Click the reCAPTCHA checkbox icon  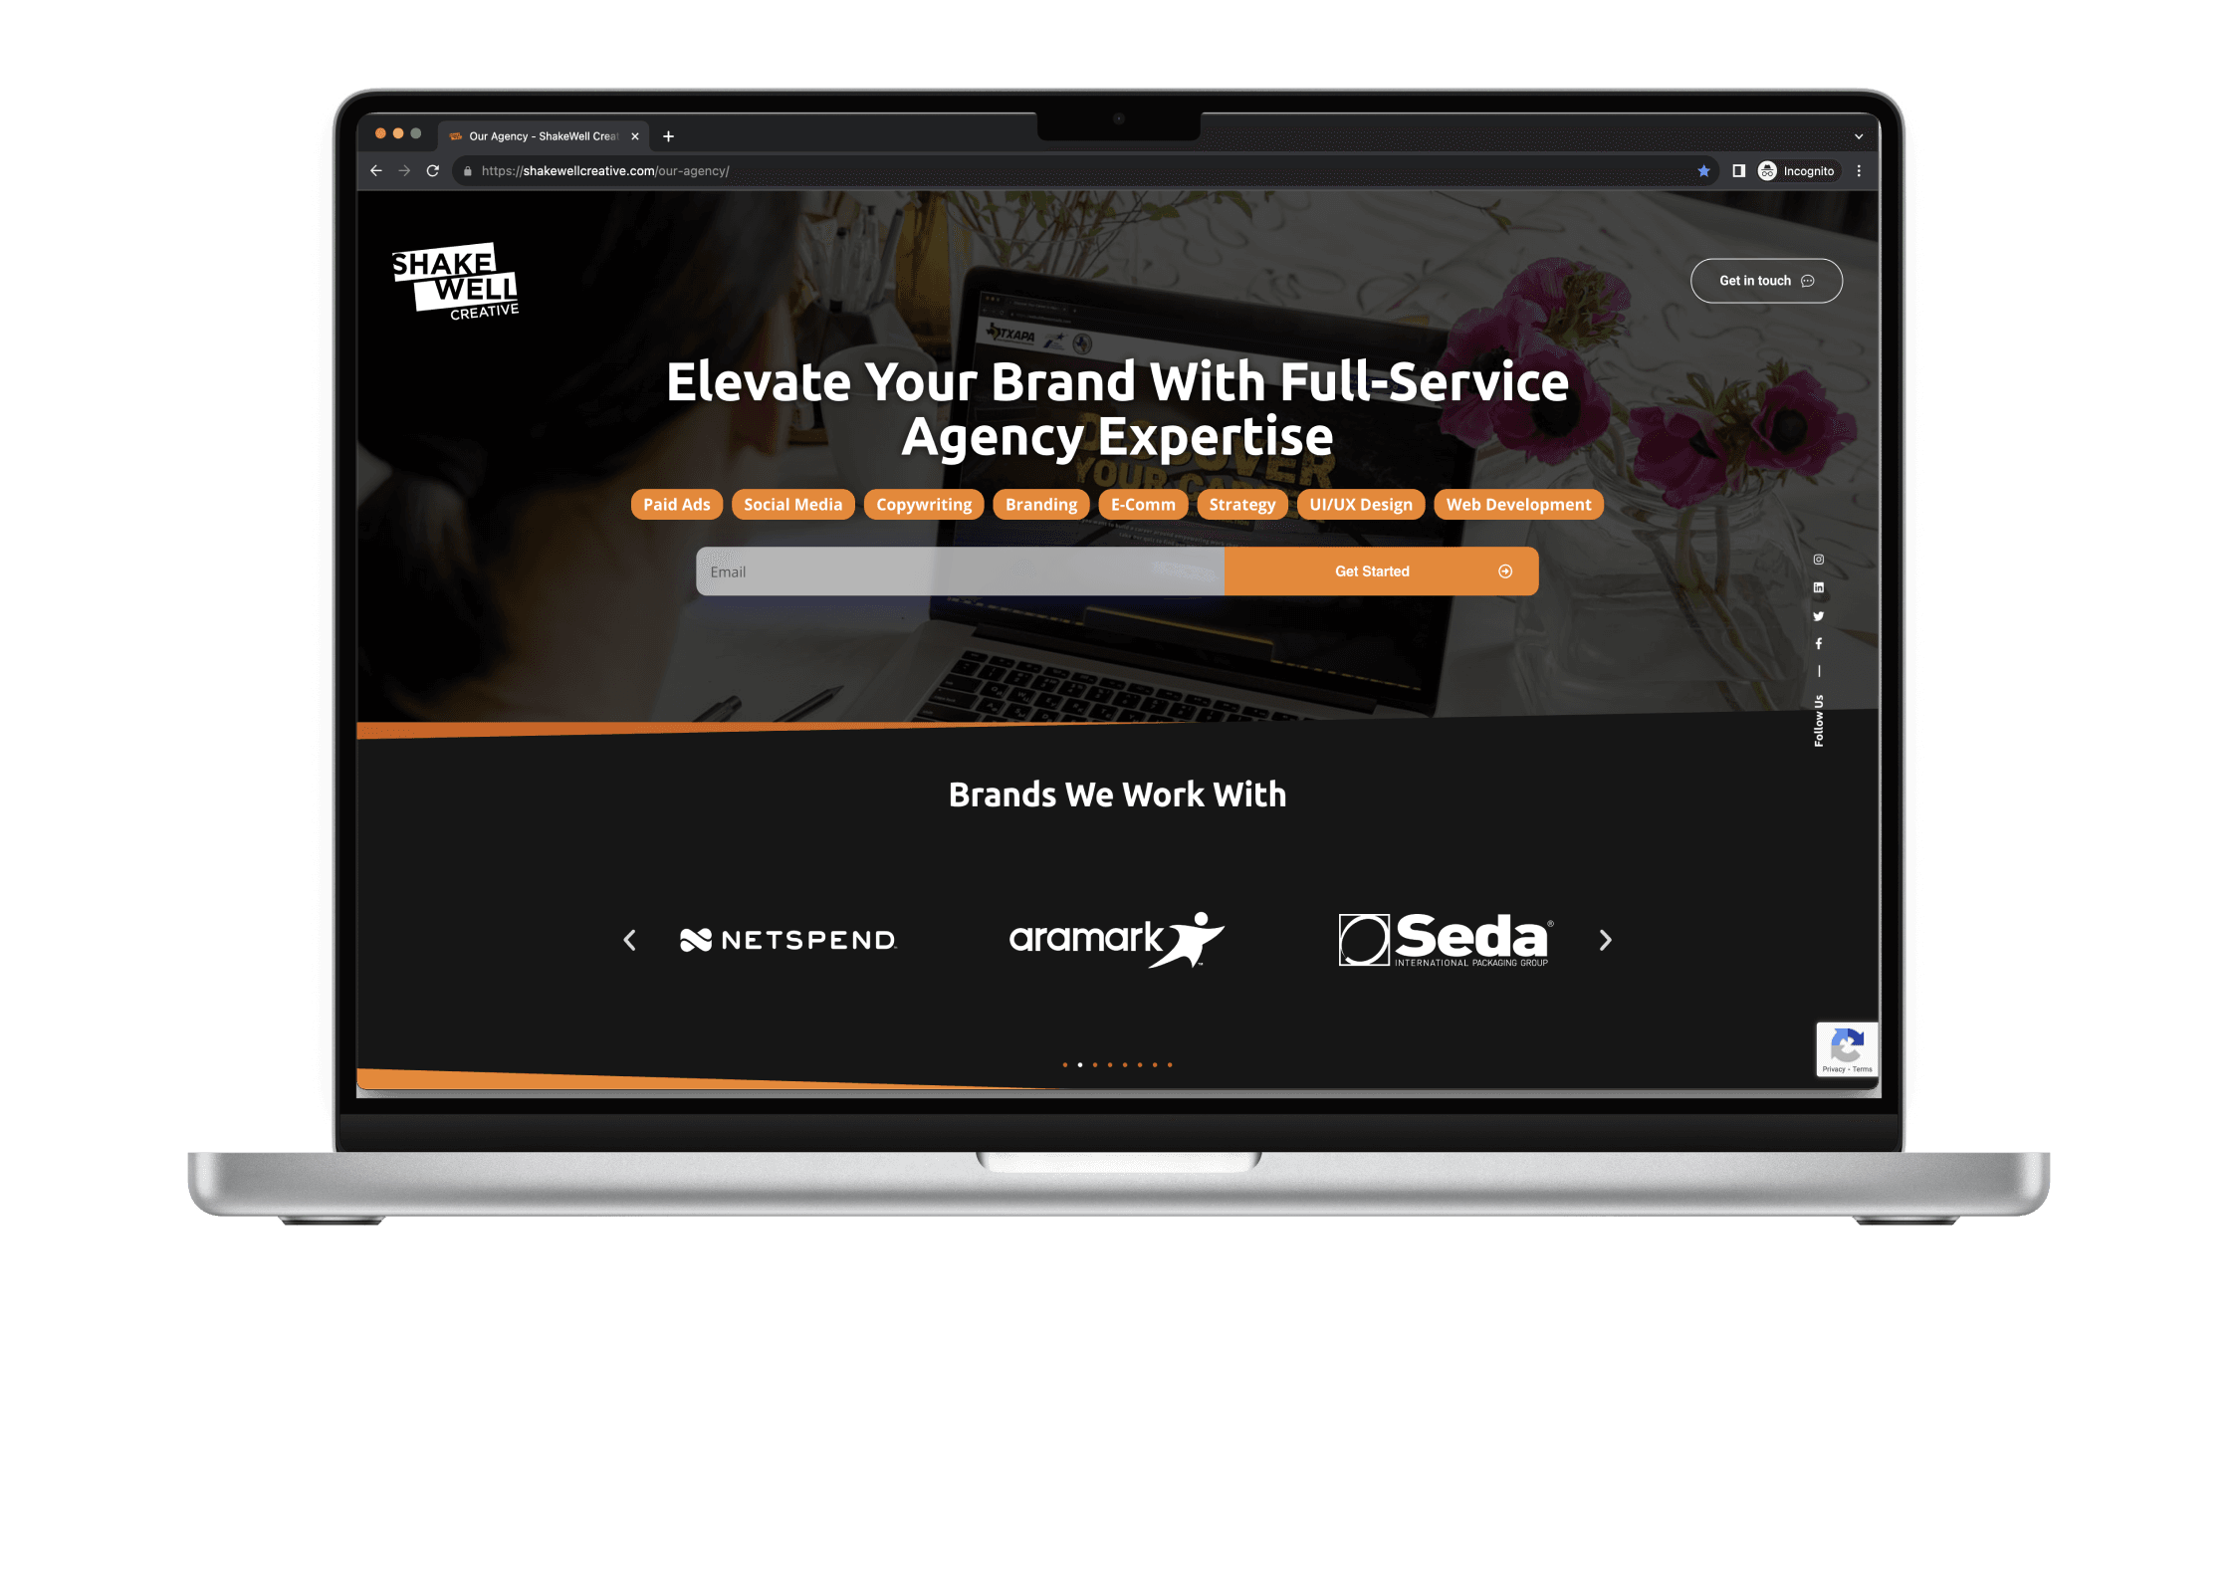click(x=1843, y=1046)
